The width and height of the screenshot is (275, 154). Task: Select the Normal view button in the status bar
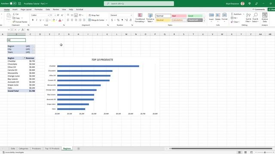[x=239, y=152]
